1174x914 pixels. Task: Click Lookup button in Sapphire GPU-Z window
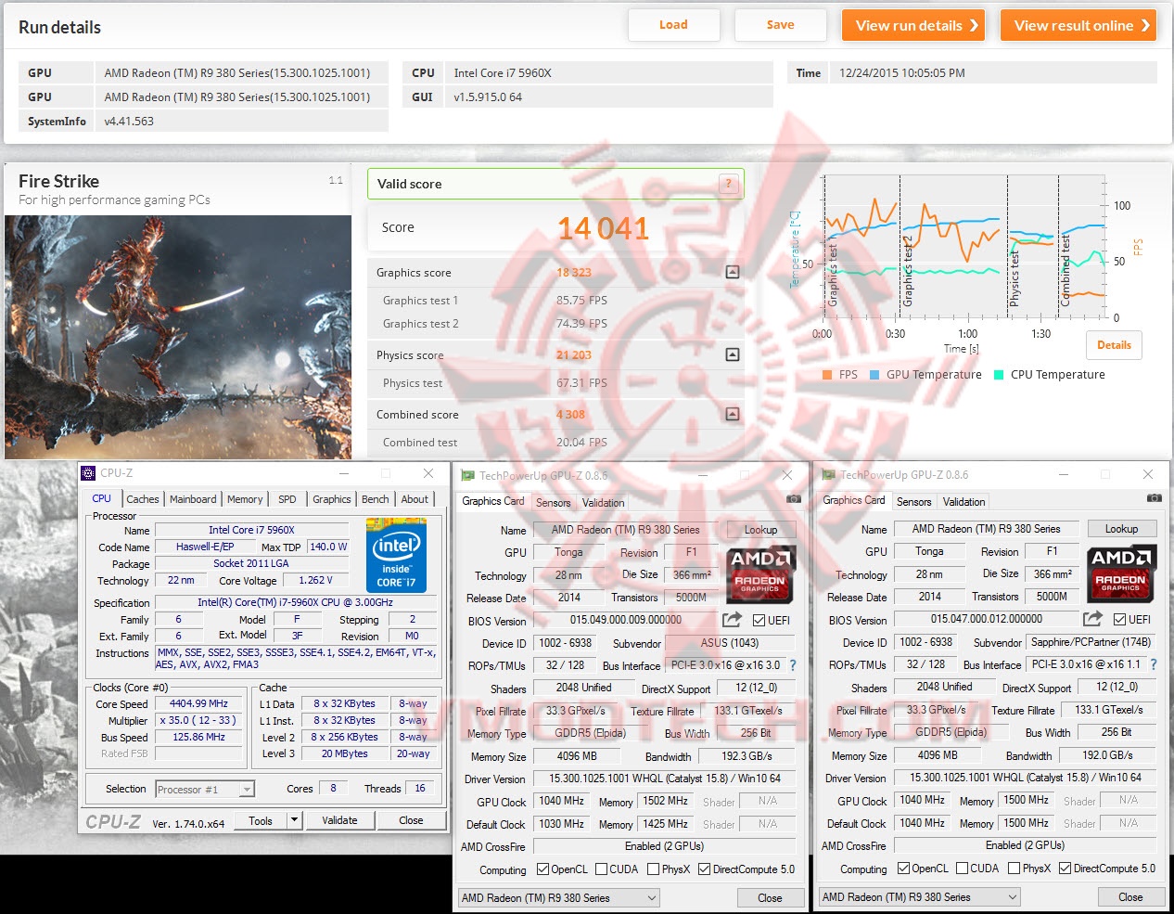click(1121, 529)
